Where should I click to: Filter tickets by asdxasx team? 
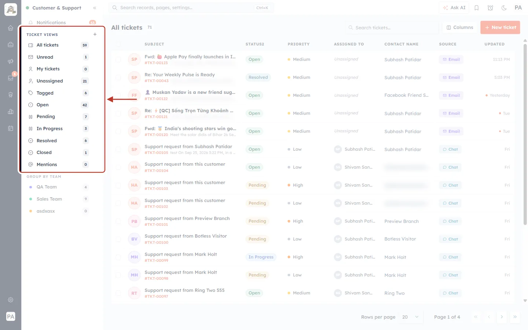(59, 211)
